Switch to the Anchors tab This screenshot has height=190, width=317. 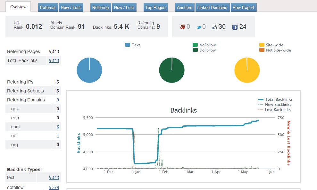coord(185,7)
